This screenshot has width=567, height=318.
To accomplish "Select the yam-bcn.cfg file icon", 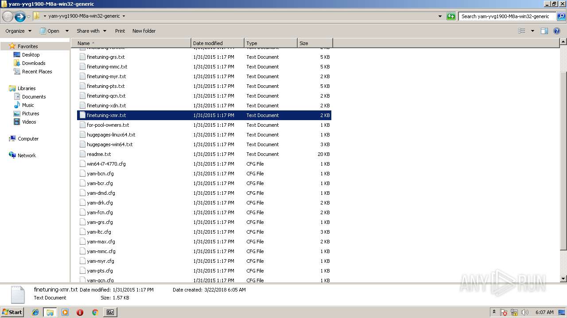I will coord(82,174).
